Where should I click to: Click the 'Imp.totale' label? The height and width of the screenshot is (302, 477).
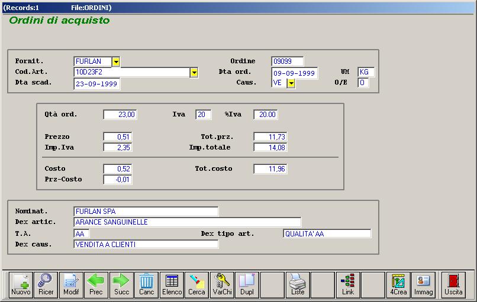210,147
